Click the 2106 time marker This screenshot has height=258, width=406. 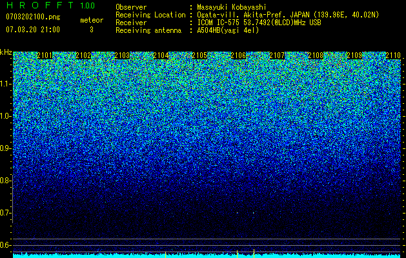[x=238, y=55]
